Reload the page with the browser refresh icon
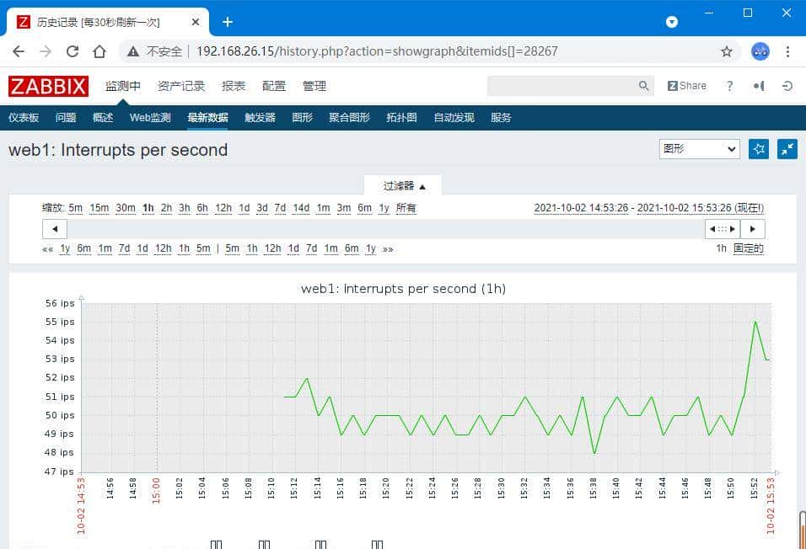The image size is (806, 549). (72, 51)
